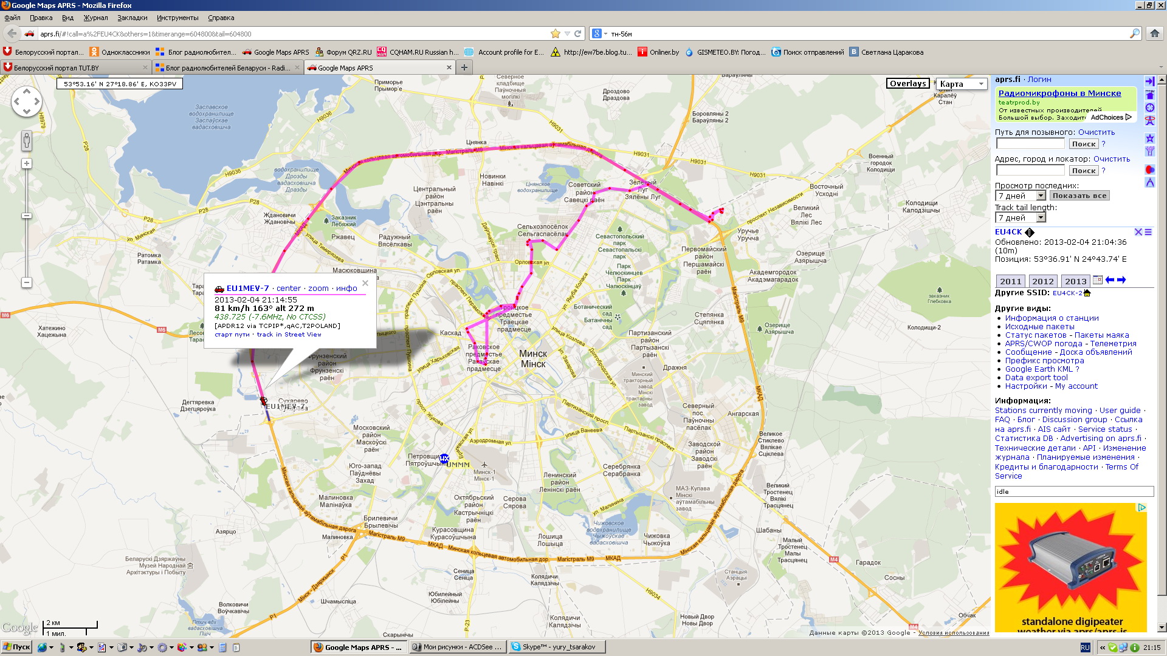Expand the Карта map type dropdown

[961, 84]
